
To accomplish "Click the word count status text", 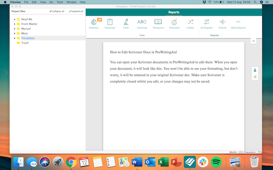I will click(246, 152).
